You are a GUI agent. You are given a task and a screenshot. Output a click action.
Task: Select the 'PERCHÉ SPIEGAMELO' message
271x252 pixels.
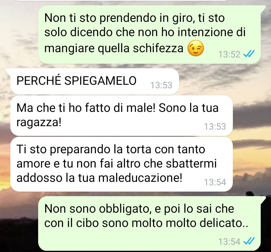click(x=95, y=81)
